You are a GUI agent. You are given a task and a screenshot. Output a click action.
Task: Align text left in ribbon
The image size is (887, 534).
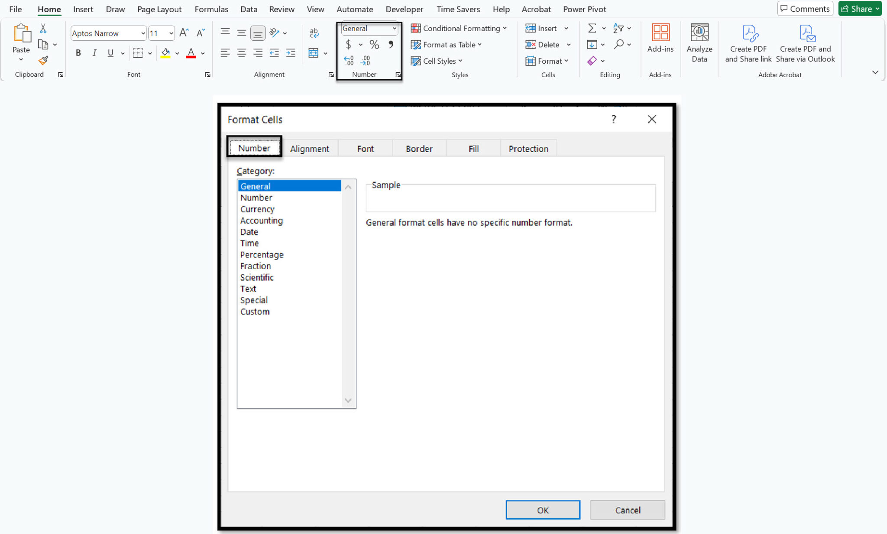[225, 53]
